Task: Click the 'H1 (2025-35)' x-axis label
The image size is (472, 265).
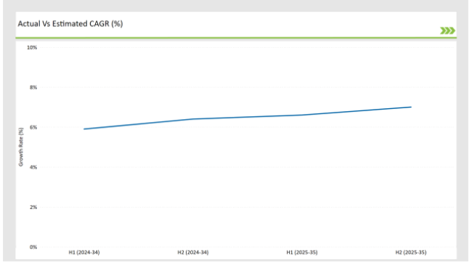Action: click(x=302, y=253)
